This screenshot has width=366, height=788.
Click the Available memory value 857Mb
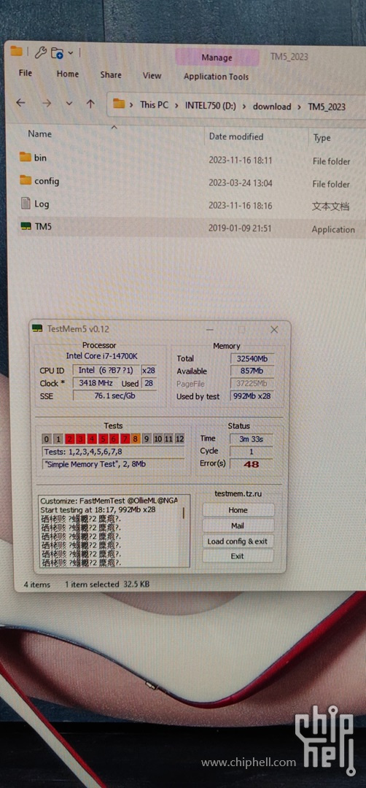pyautogui.click(x=252, y=371)
